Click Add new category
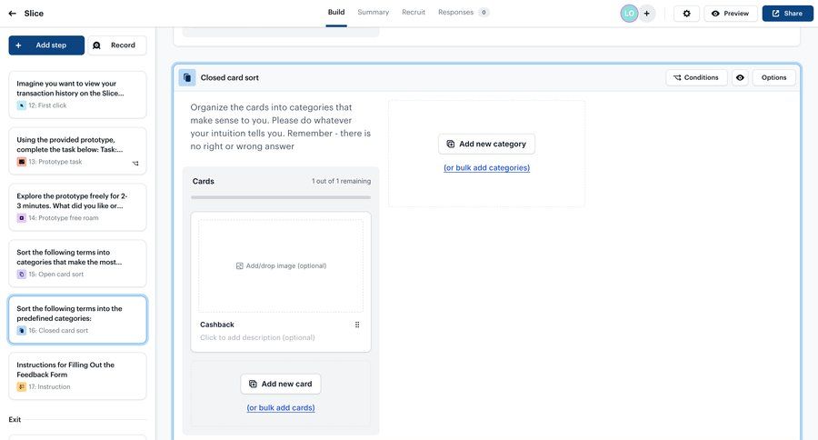Image resolution: width=818 pixels, height=440 pixels. [x=487, y=144]
